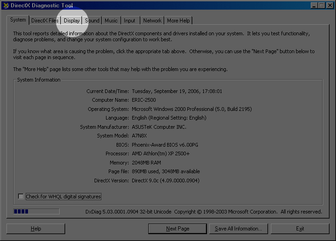The image size is (336, 241).
Task: Maximize the DirectX Diagnostic Tool window
Action: [x=322, y=5]
